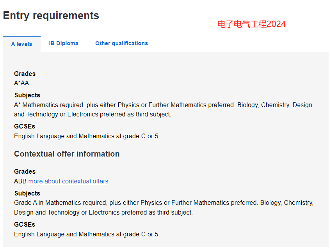Follow the more about contextual offers link
The image size is (331, 250).
click(x=68, y=181)
